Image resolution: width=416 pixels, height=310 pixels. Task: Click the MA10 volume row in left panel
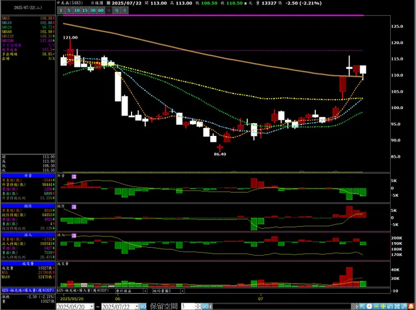tap(28, 277)
